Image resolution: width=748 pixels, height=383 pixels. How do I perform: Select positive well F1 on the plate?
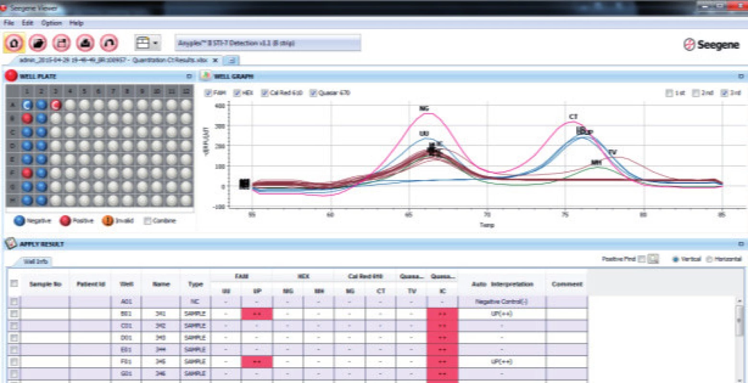tap(27, 173)
